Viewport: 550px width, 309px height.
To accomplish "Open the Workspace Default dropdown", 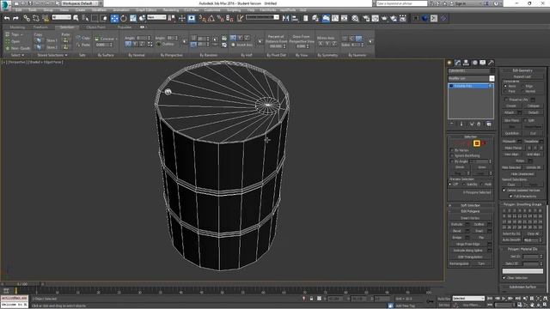I will tap(80, 3).
